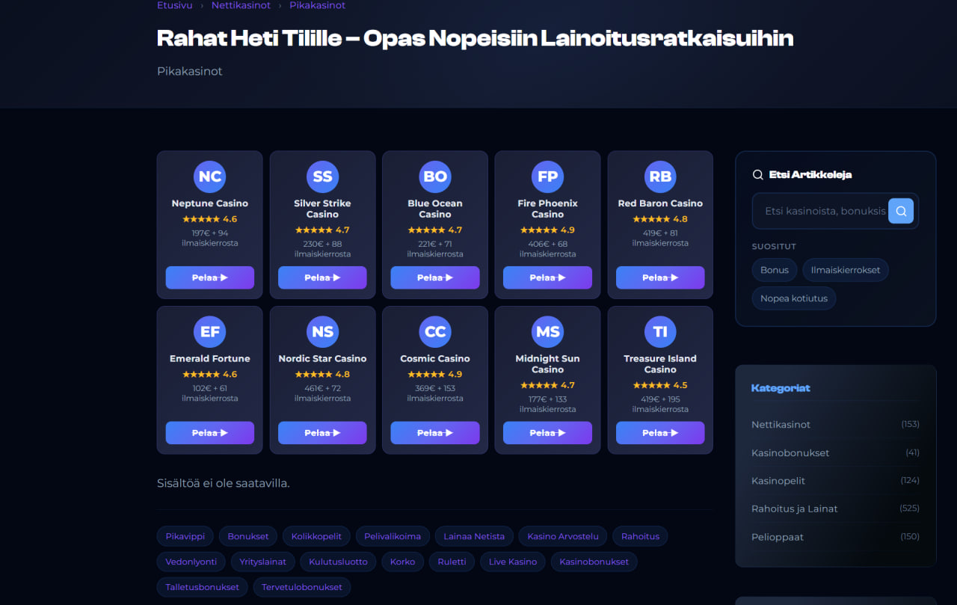957x605 pixels.
Task: Click the NC Neptune Casino logo icon
Action: click(209, 176)
